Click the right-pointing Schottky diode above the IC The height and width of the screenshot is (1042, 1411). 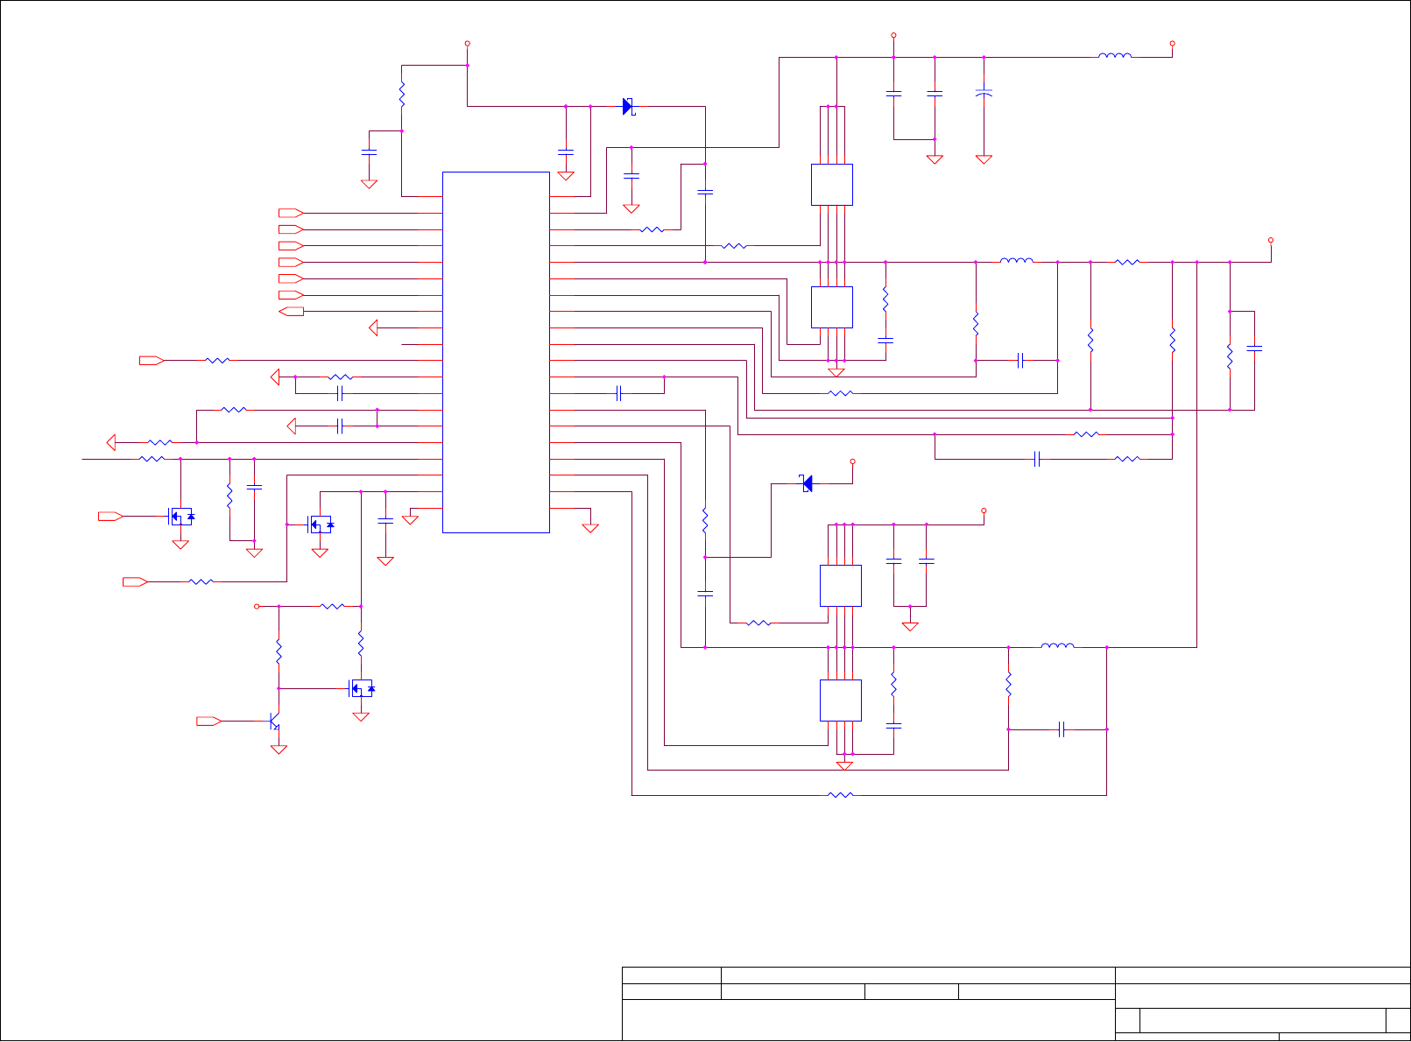[x=628, y=106]
